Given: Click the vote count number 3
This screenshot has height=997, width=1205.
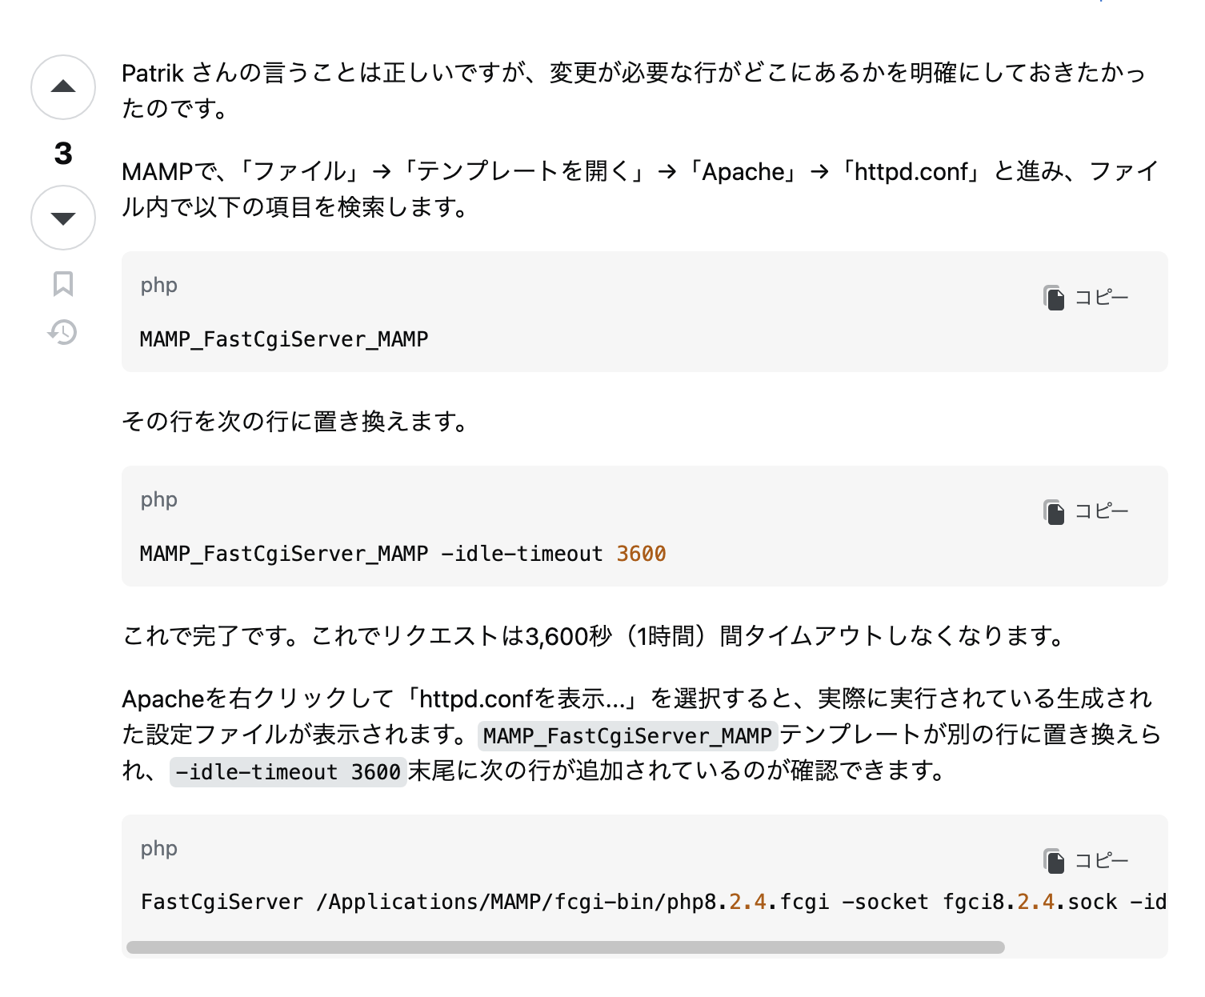Looking at the screenshot, I should click(63, 153).
